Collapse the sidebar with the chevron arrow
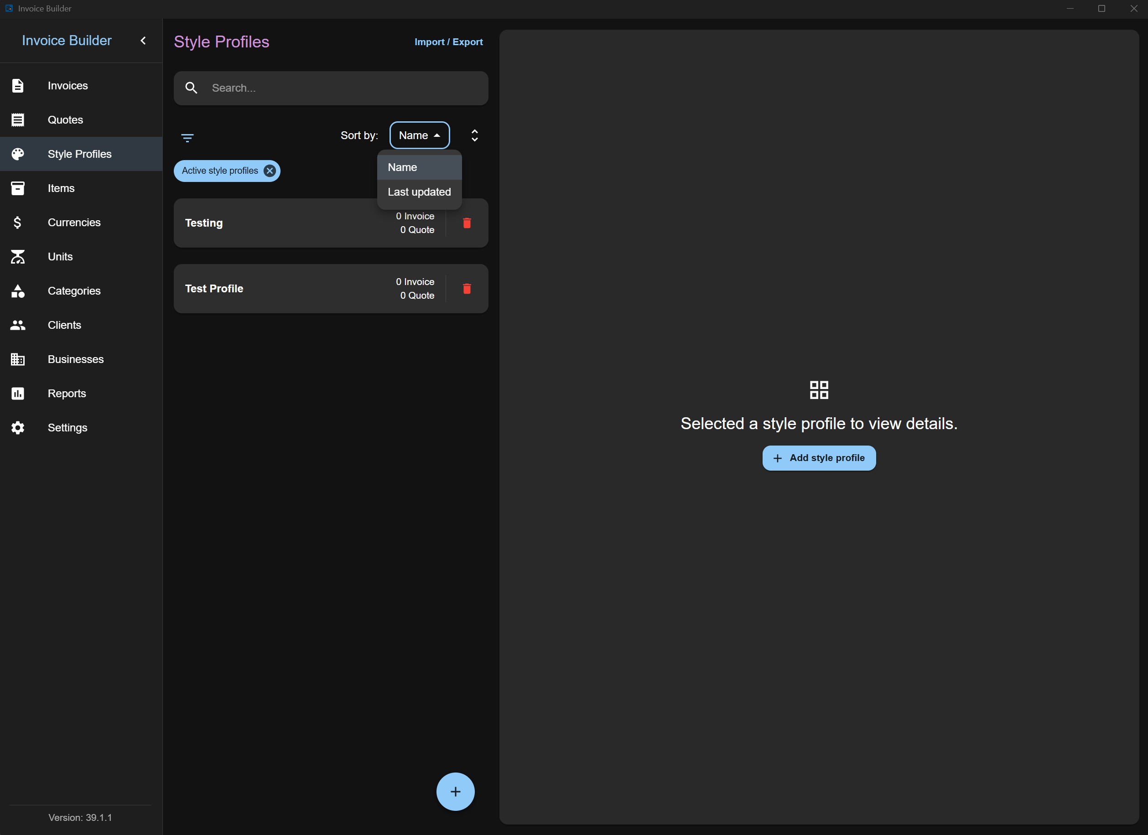Image resolution: width=1148 pixels, height=835 pixels. pyautogui.click(x=143, y=41)
